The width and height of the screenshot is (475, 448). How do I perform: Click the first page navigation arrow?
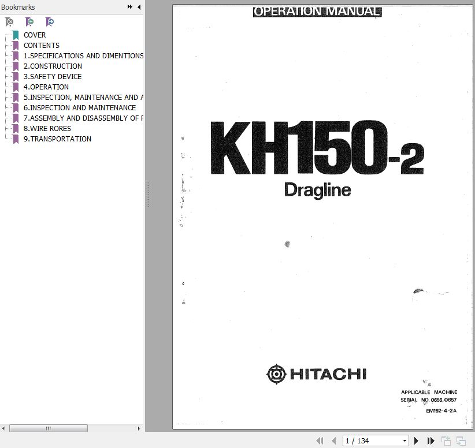[x=320, y=440]
